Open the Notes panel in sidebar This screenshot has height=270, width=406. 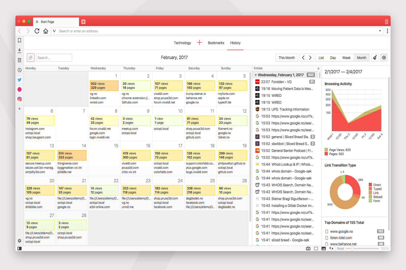click(19, 60)
